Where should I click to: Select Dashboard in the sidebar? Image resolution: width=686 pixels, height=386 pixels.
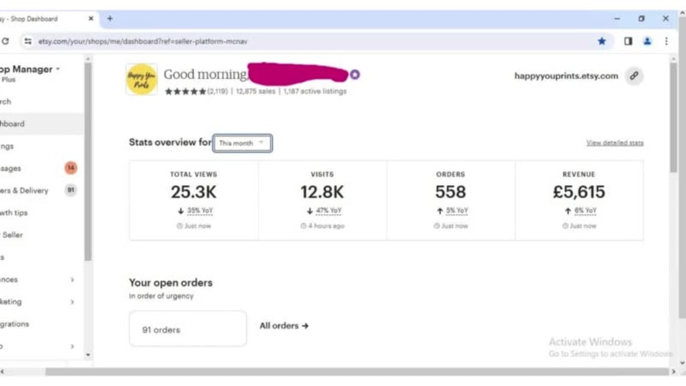(x=42, y=123)
